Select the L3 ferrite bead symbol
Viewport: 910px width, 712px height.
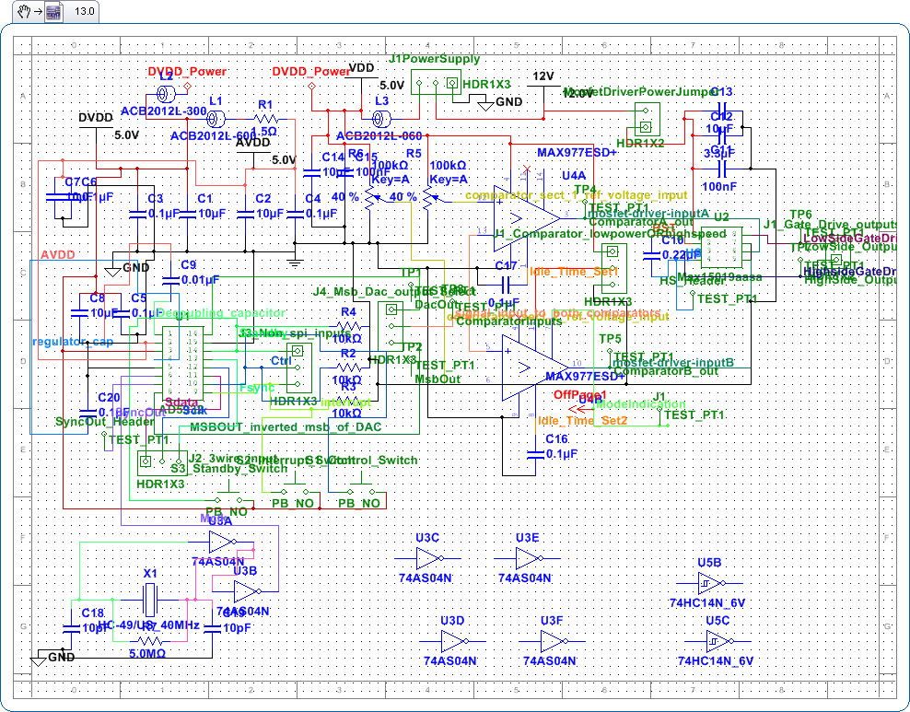tap(381, 120)
